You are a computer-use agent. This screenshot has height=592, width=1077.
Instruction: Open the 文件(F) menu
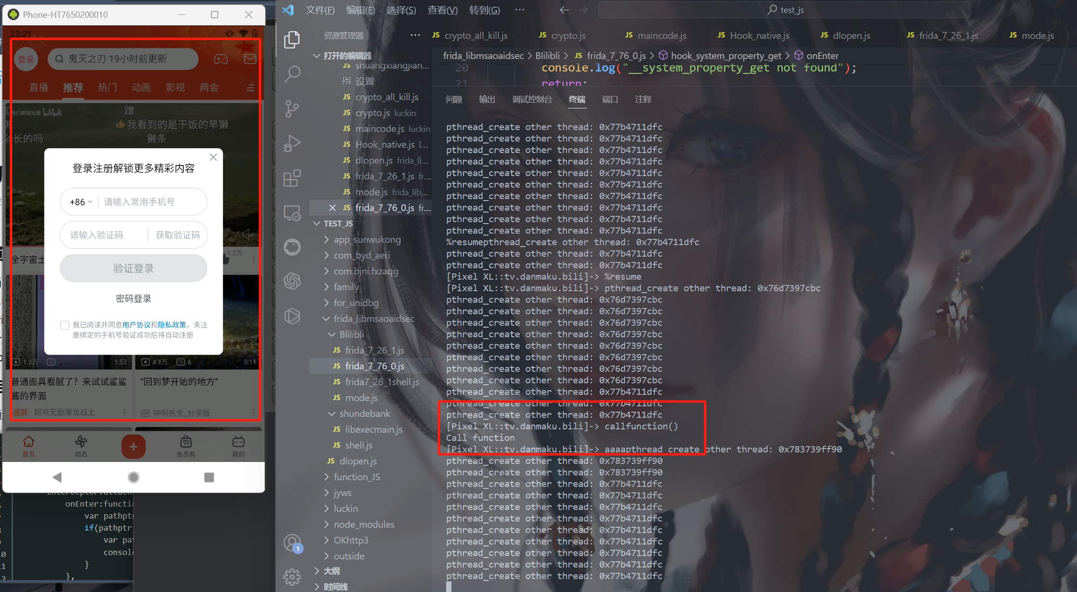click(x=320, y=10)
